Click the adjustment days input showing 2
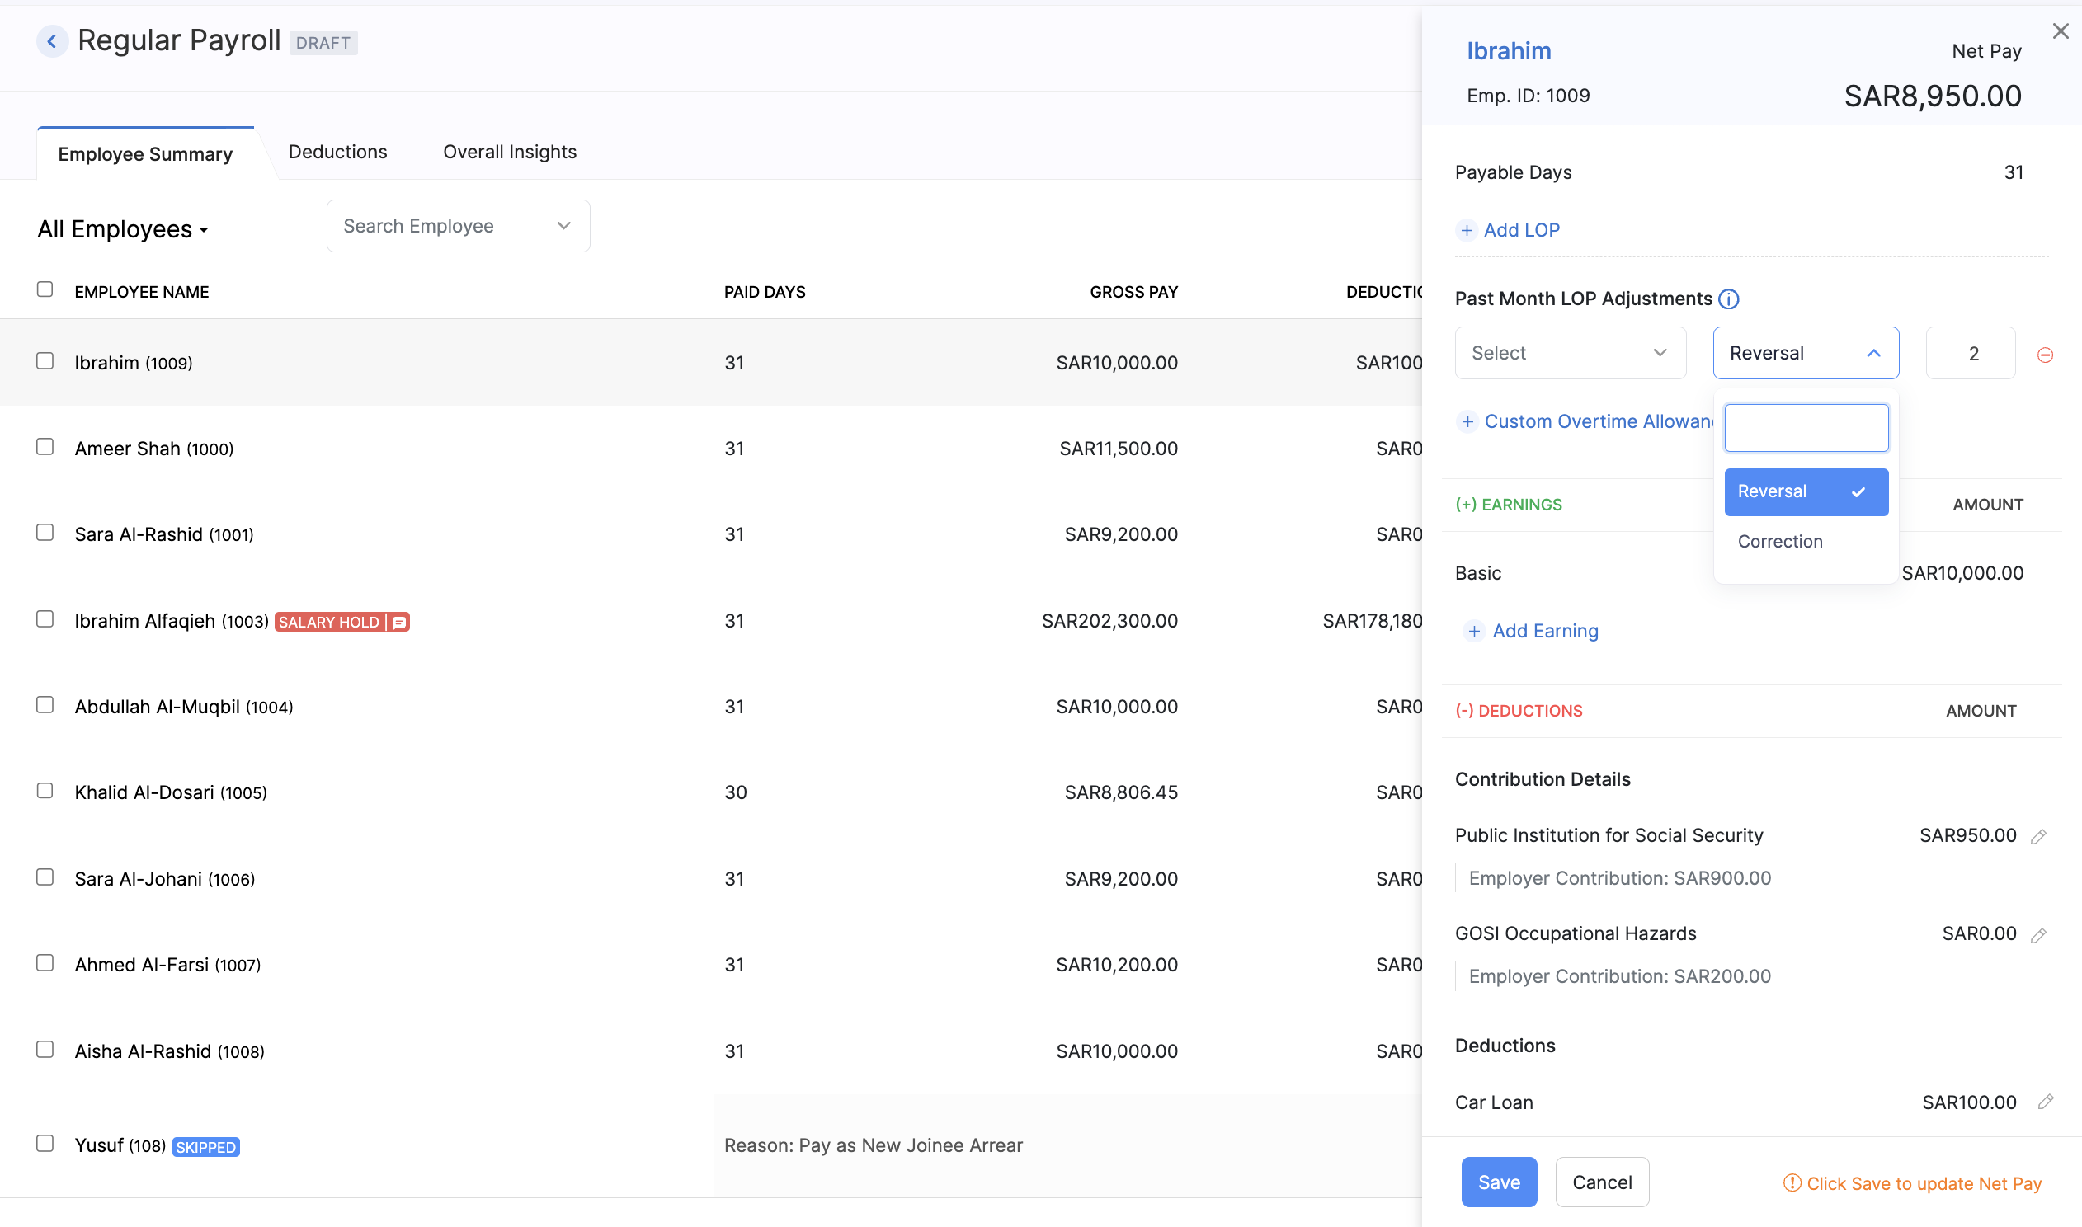The width and height of the screenshot is (2082, 1227). [1971, 352]
